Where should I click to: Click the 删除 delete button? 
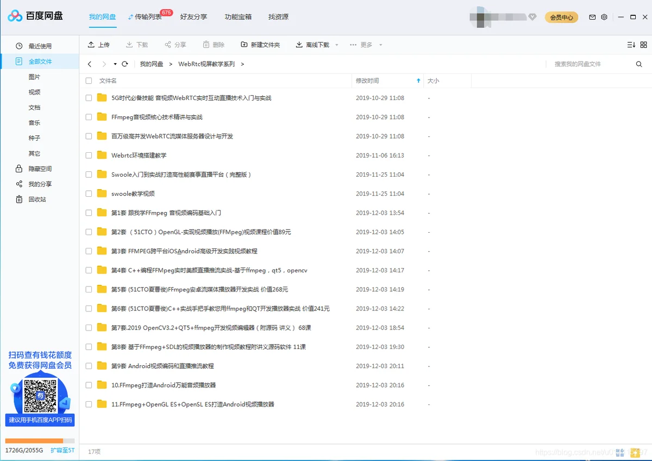[214, 45]
